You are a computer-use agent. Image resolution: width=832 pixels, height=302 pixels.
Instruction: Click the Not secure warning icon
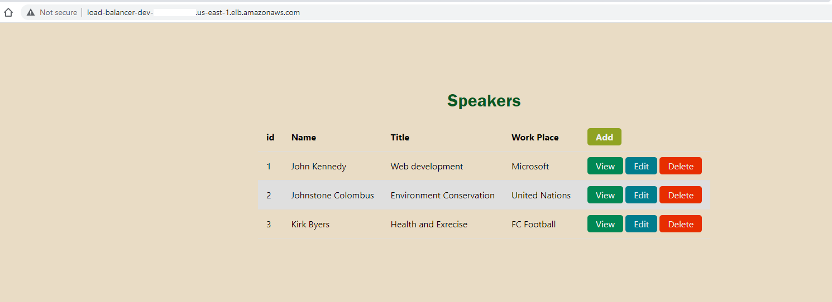[31, 12]
